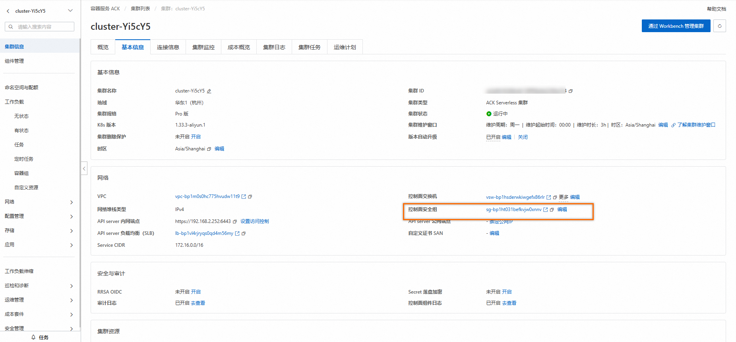Show 更多 control plane vSwitches
Viewport: 736px width, 342px height.
point(564,197)
